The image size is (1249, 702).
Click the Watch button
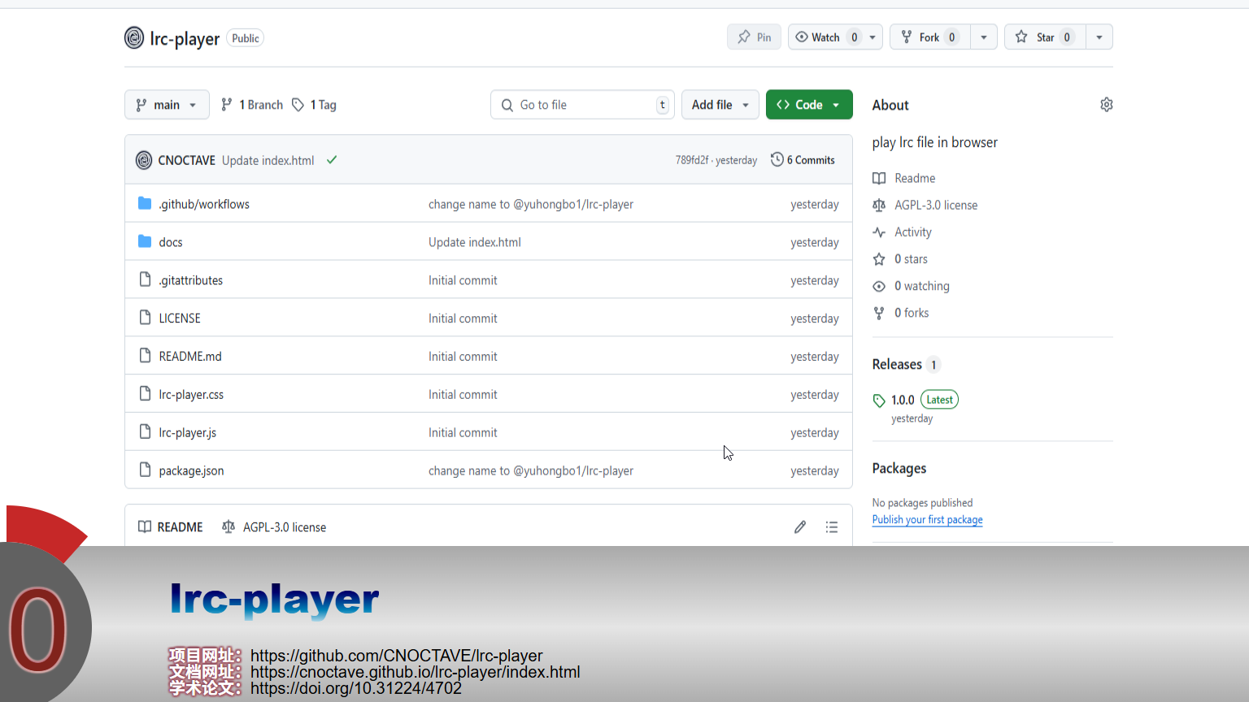click(826, 37)
